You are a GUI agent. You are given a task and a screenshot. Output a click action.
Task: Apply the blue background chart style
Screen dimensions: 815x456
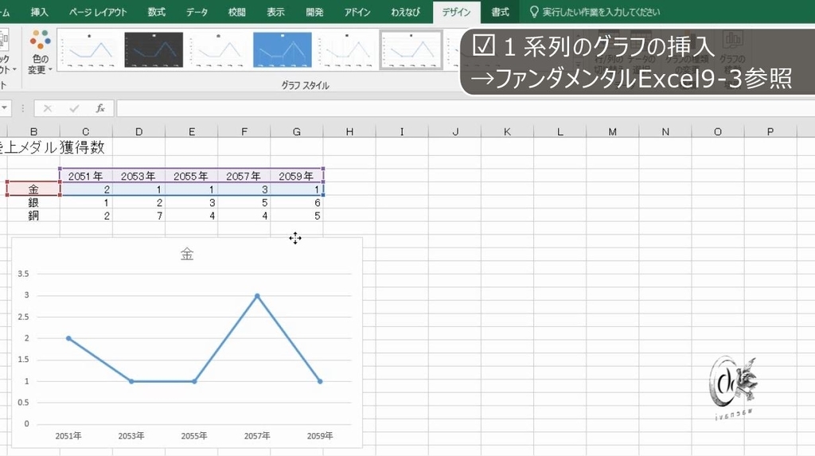tap(283, 50)
